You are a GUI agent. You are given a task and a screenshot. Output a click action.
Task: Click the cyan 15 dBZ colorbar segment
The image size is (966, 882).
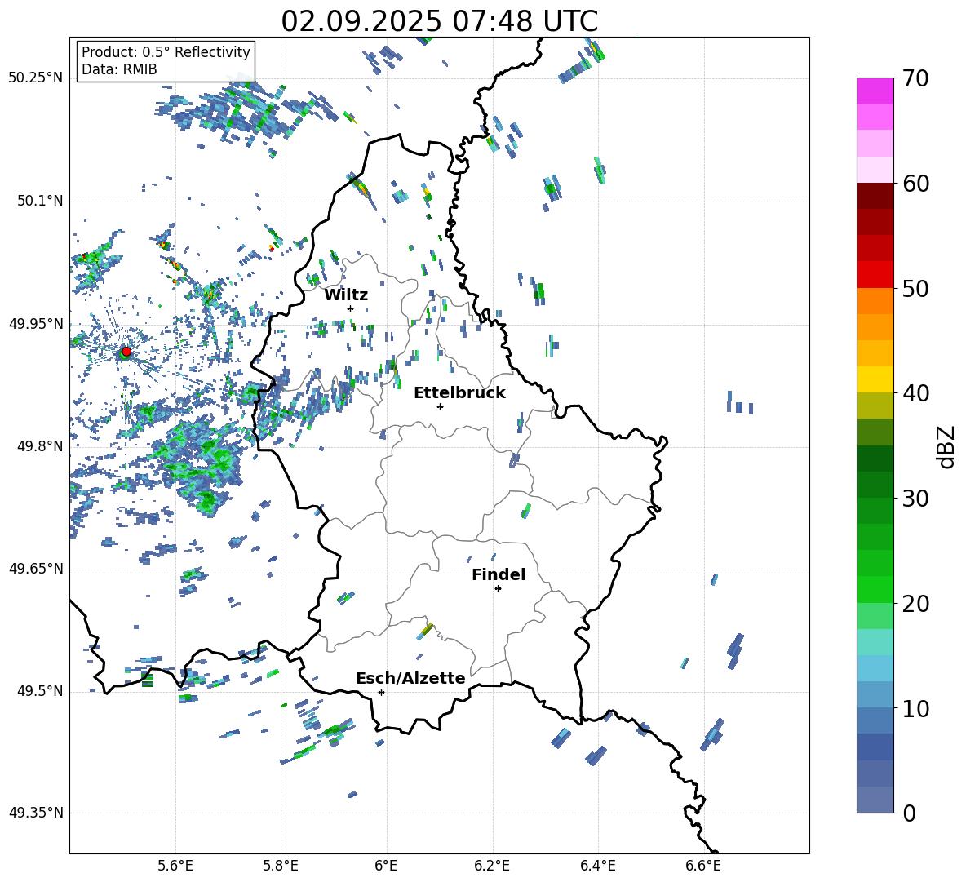875,642
